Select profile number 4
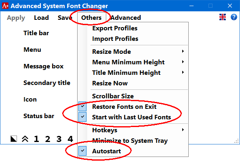The height and width of the screenshot is (161, 240). [70, 139]
